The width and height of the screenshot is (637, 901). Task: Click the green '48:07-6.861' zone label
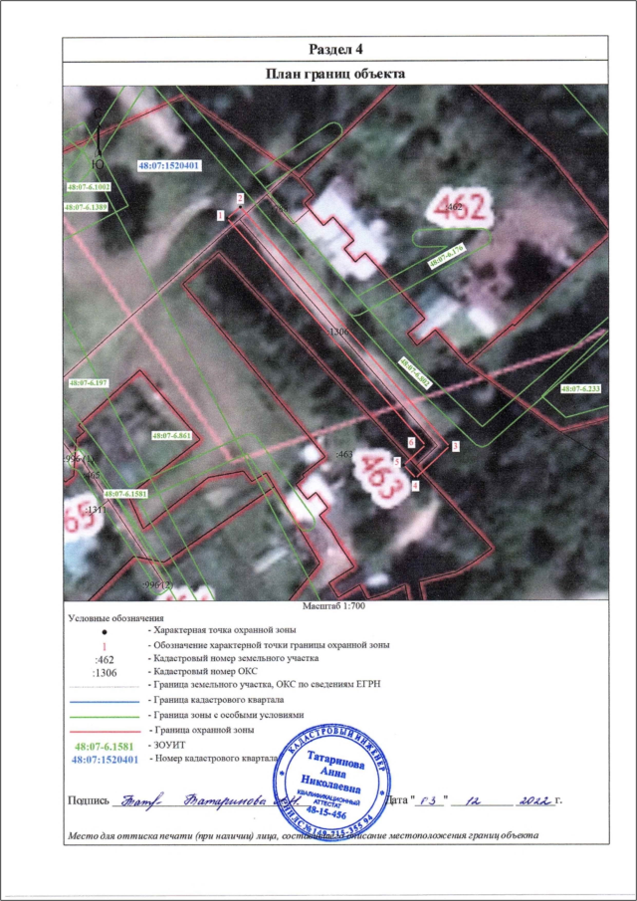click(171, 436)
